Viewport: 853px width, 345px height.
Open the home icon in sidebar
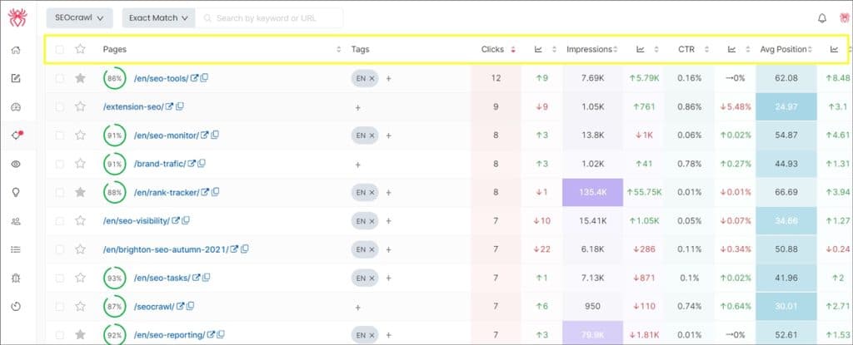point(16,50)
